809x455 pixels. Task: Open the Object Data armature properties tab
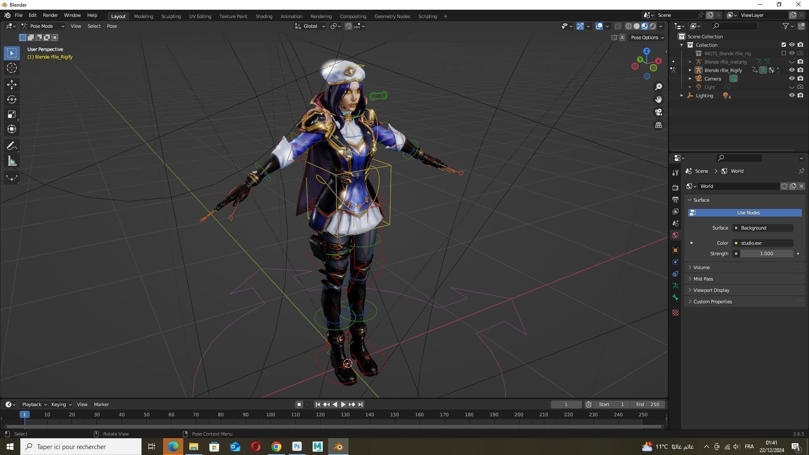(675, 286)
